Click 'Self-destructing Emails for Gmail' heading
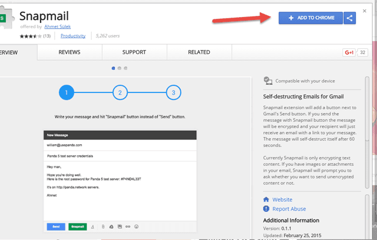 (303, 96)
